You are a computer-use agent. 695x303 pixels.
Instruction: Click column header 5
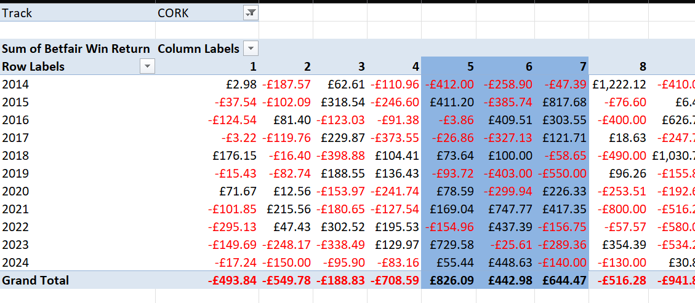click(x=449, y=66)
